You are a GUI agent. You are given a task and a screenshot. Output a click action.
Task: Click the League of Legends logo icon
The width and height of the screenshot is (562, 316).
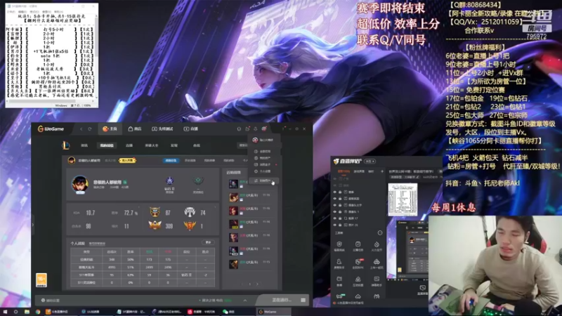tap(65, 145)
